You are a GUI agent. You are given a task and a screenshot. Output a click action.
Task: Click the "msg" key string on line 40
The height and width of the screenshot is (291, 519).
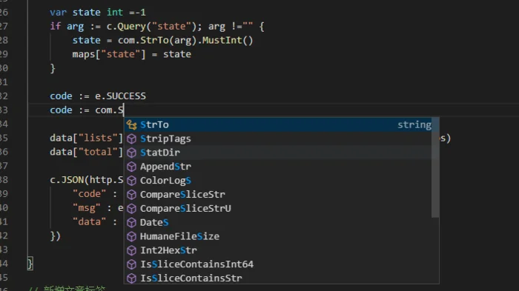87,207
